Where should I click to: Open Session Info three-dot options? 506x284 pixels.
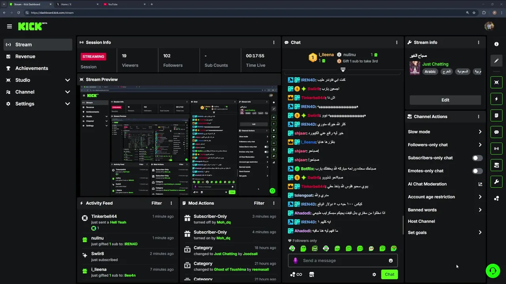[x=274, y=42]
